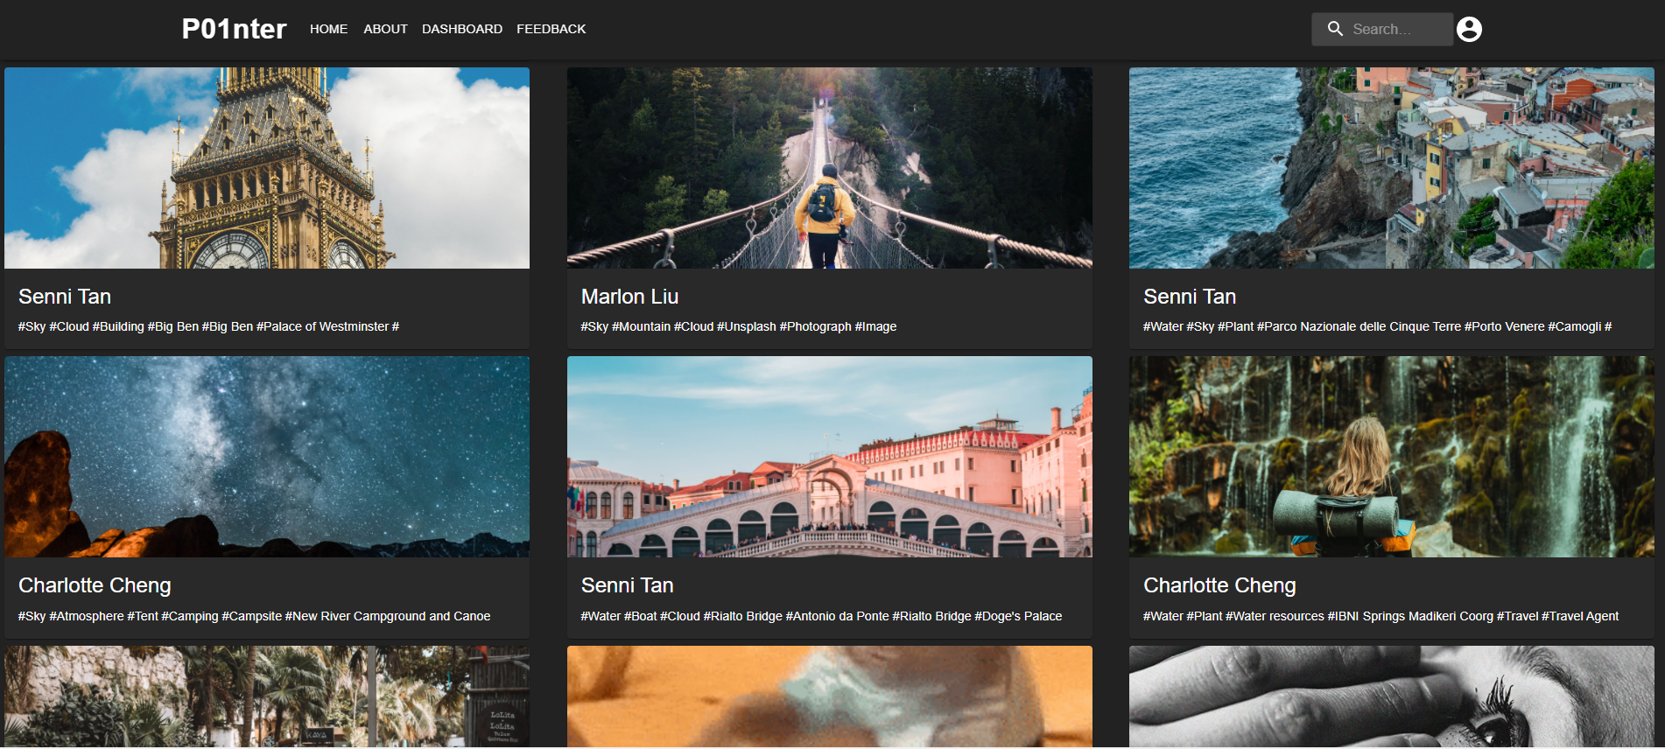Open the user account profile icon
The width and height of the screenshot is (1665, 749).
pyautogui.click(x=1469, y=29)
